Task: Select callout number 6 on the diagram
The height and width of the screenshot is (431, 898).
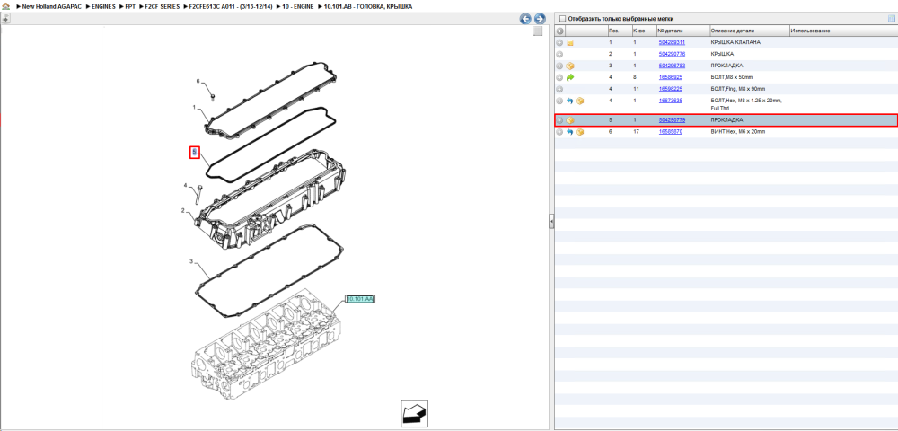Action: coord(198,82)
